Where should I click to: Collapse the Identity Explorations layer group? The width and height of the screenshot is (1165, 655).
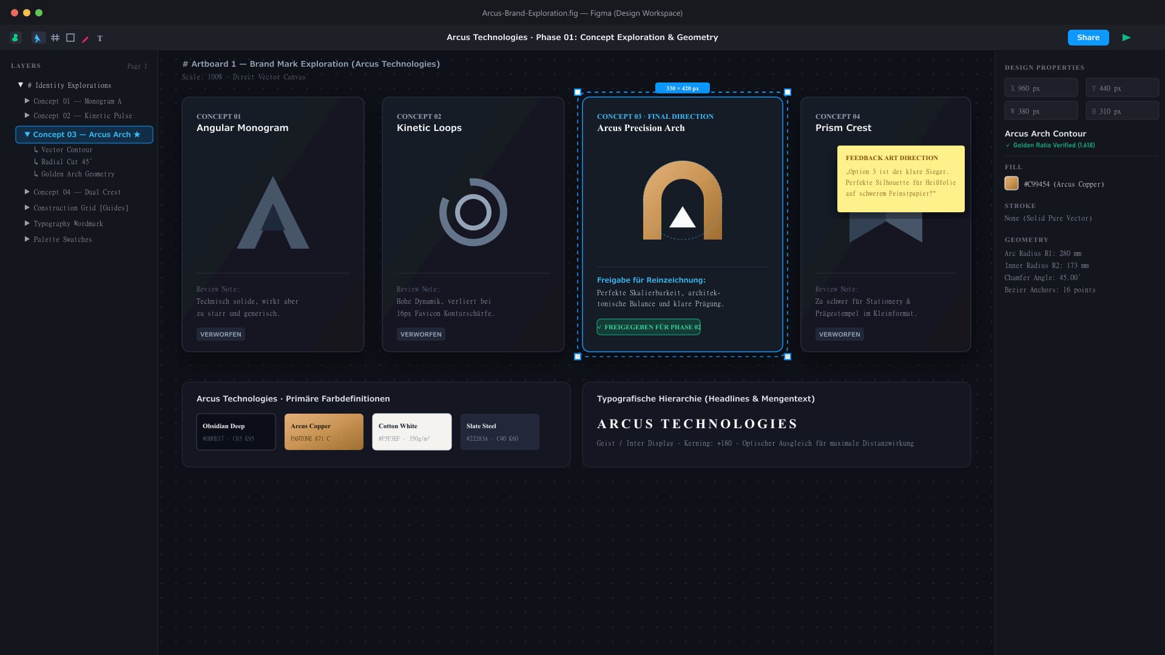point(21,85)
